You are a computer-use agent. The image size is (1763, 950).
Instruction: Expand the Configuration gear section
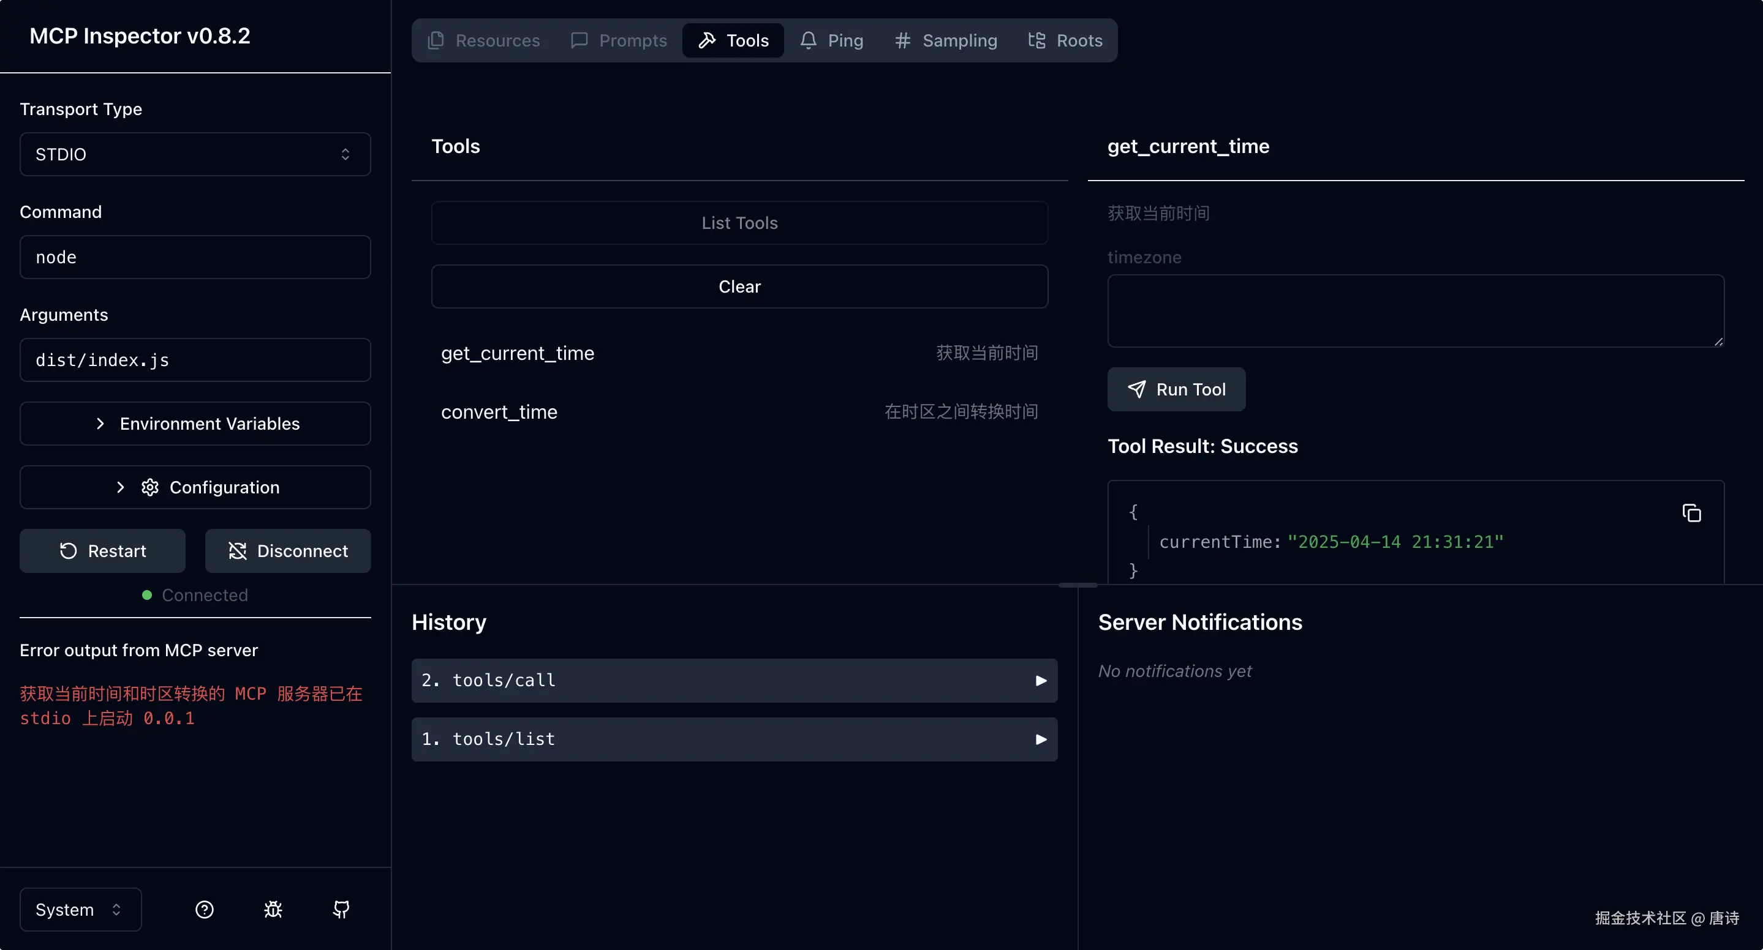[x=195, y=487]
